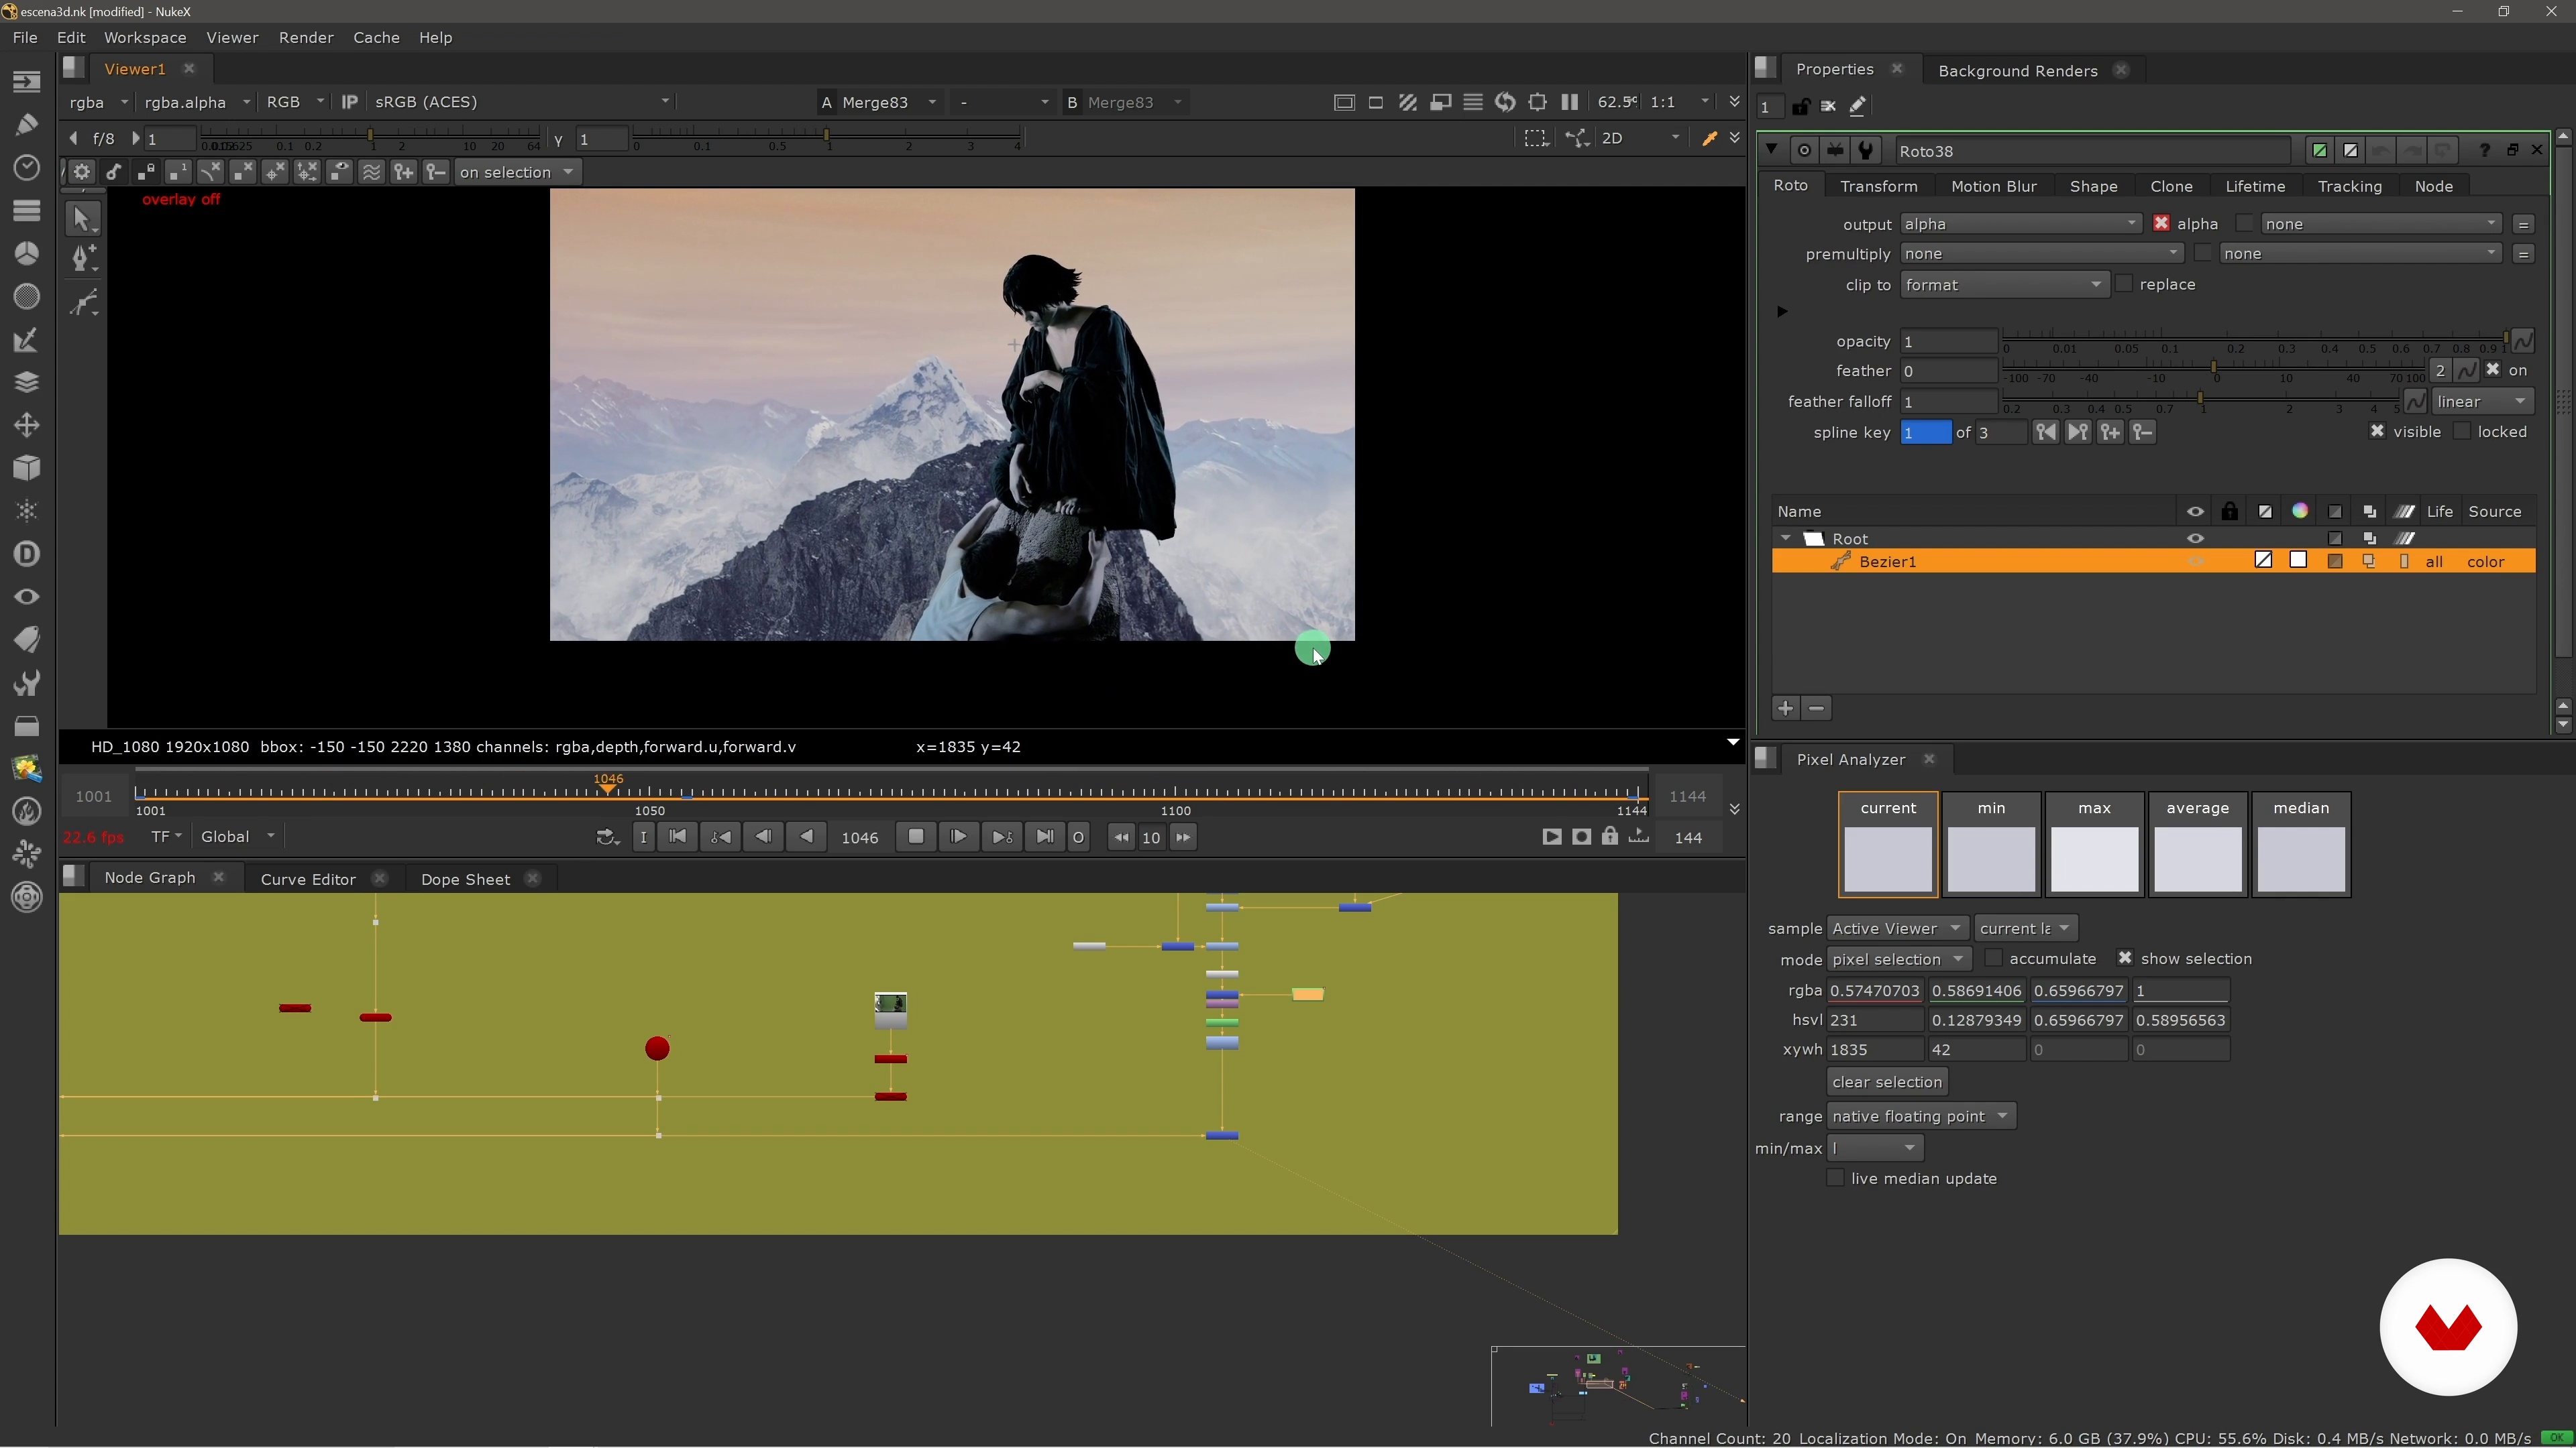Screen dimensions: 2576x1448
Task: Jump to the first frame
Action: [x=677, y=837]
